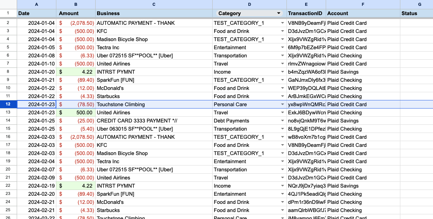Click the Amount header cell
The image size is (433, 219).
[x=75, y=13]
